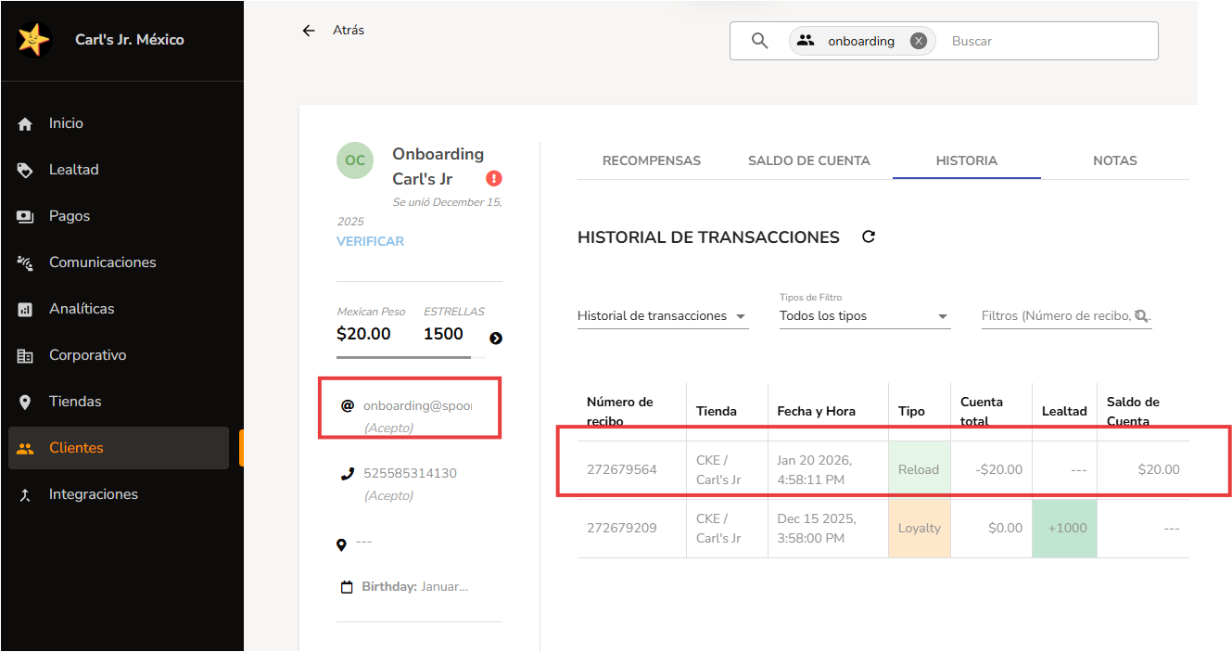Select receipt number 272679209 row
Image resolution: width=1232 pixels, height=652 pixels.
tap(622, 529)
